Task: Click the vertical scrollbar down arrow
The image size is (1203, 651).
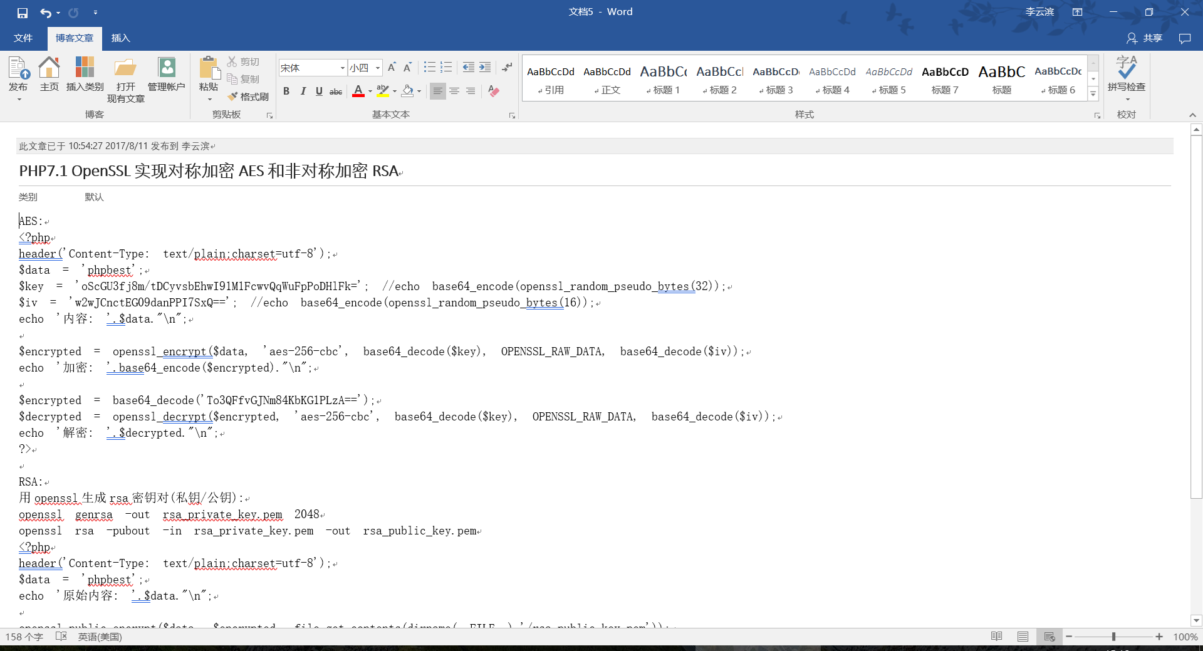Action: [1196, 621]
